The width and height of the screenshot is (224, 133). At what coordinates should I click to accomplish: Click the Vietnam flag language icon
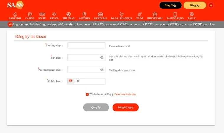[x=211, y=5]
